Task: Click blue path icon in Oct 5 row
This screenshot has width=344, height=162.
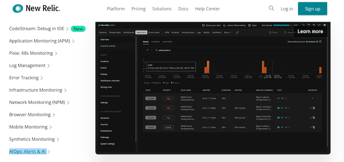Action: click(279, 108)
